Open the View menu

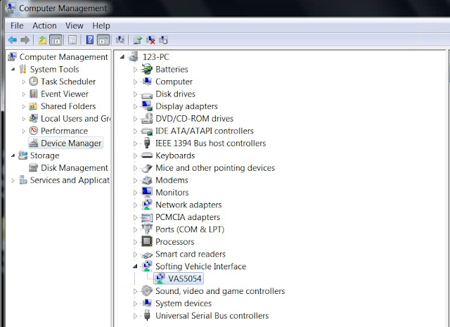point(74,25)
